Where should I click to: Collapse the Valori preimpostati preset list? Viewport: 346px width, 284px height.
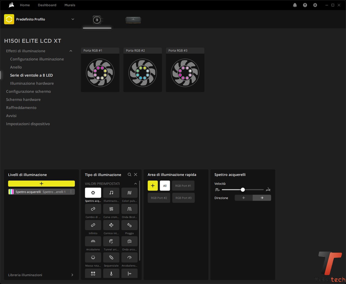(135, 183)
